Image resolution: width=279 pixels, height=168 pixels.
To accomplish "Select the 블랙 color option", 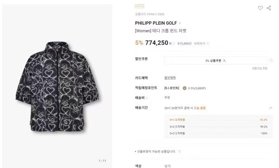I will [x=167, y=166].
